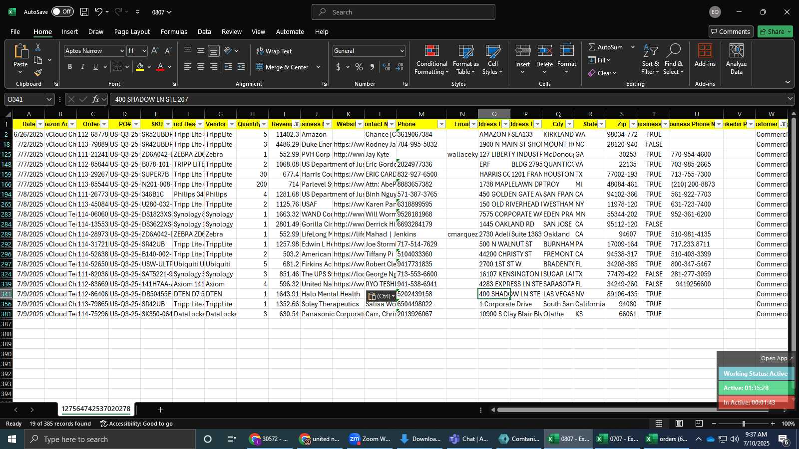
Task: Click the title bar Search box
Action: (x=403, y=12)
